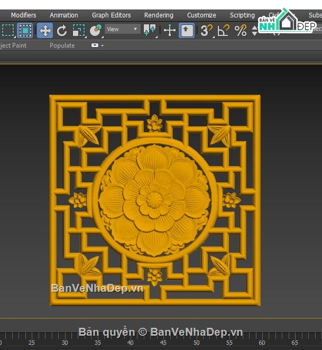Click frame 50 on the timeline
Viewport: 322px width, 350px height.
(x=196, y=343)
